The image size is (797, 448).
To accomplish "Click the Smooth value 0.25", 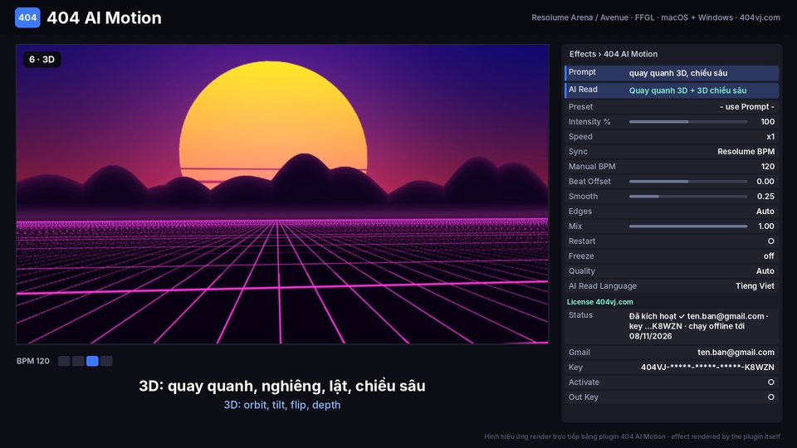I will [x=765, y=197].
